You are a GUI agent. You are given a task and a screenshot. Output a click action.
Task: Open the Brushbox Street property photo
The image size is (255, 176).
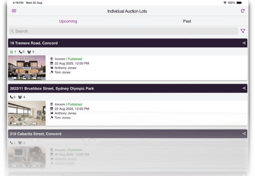tap(27, 113)
